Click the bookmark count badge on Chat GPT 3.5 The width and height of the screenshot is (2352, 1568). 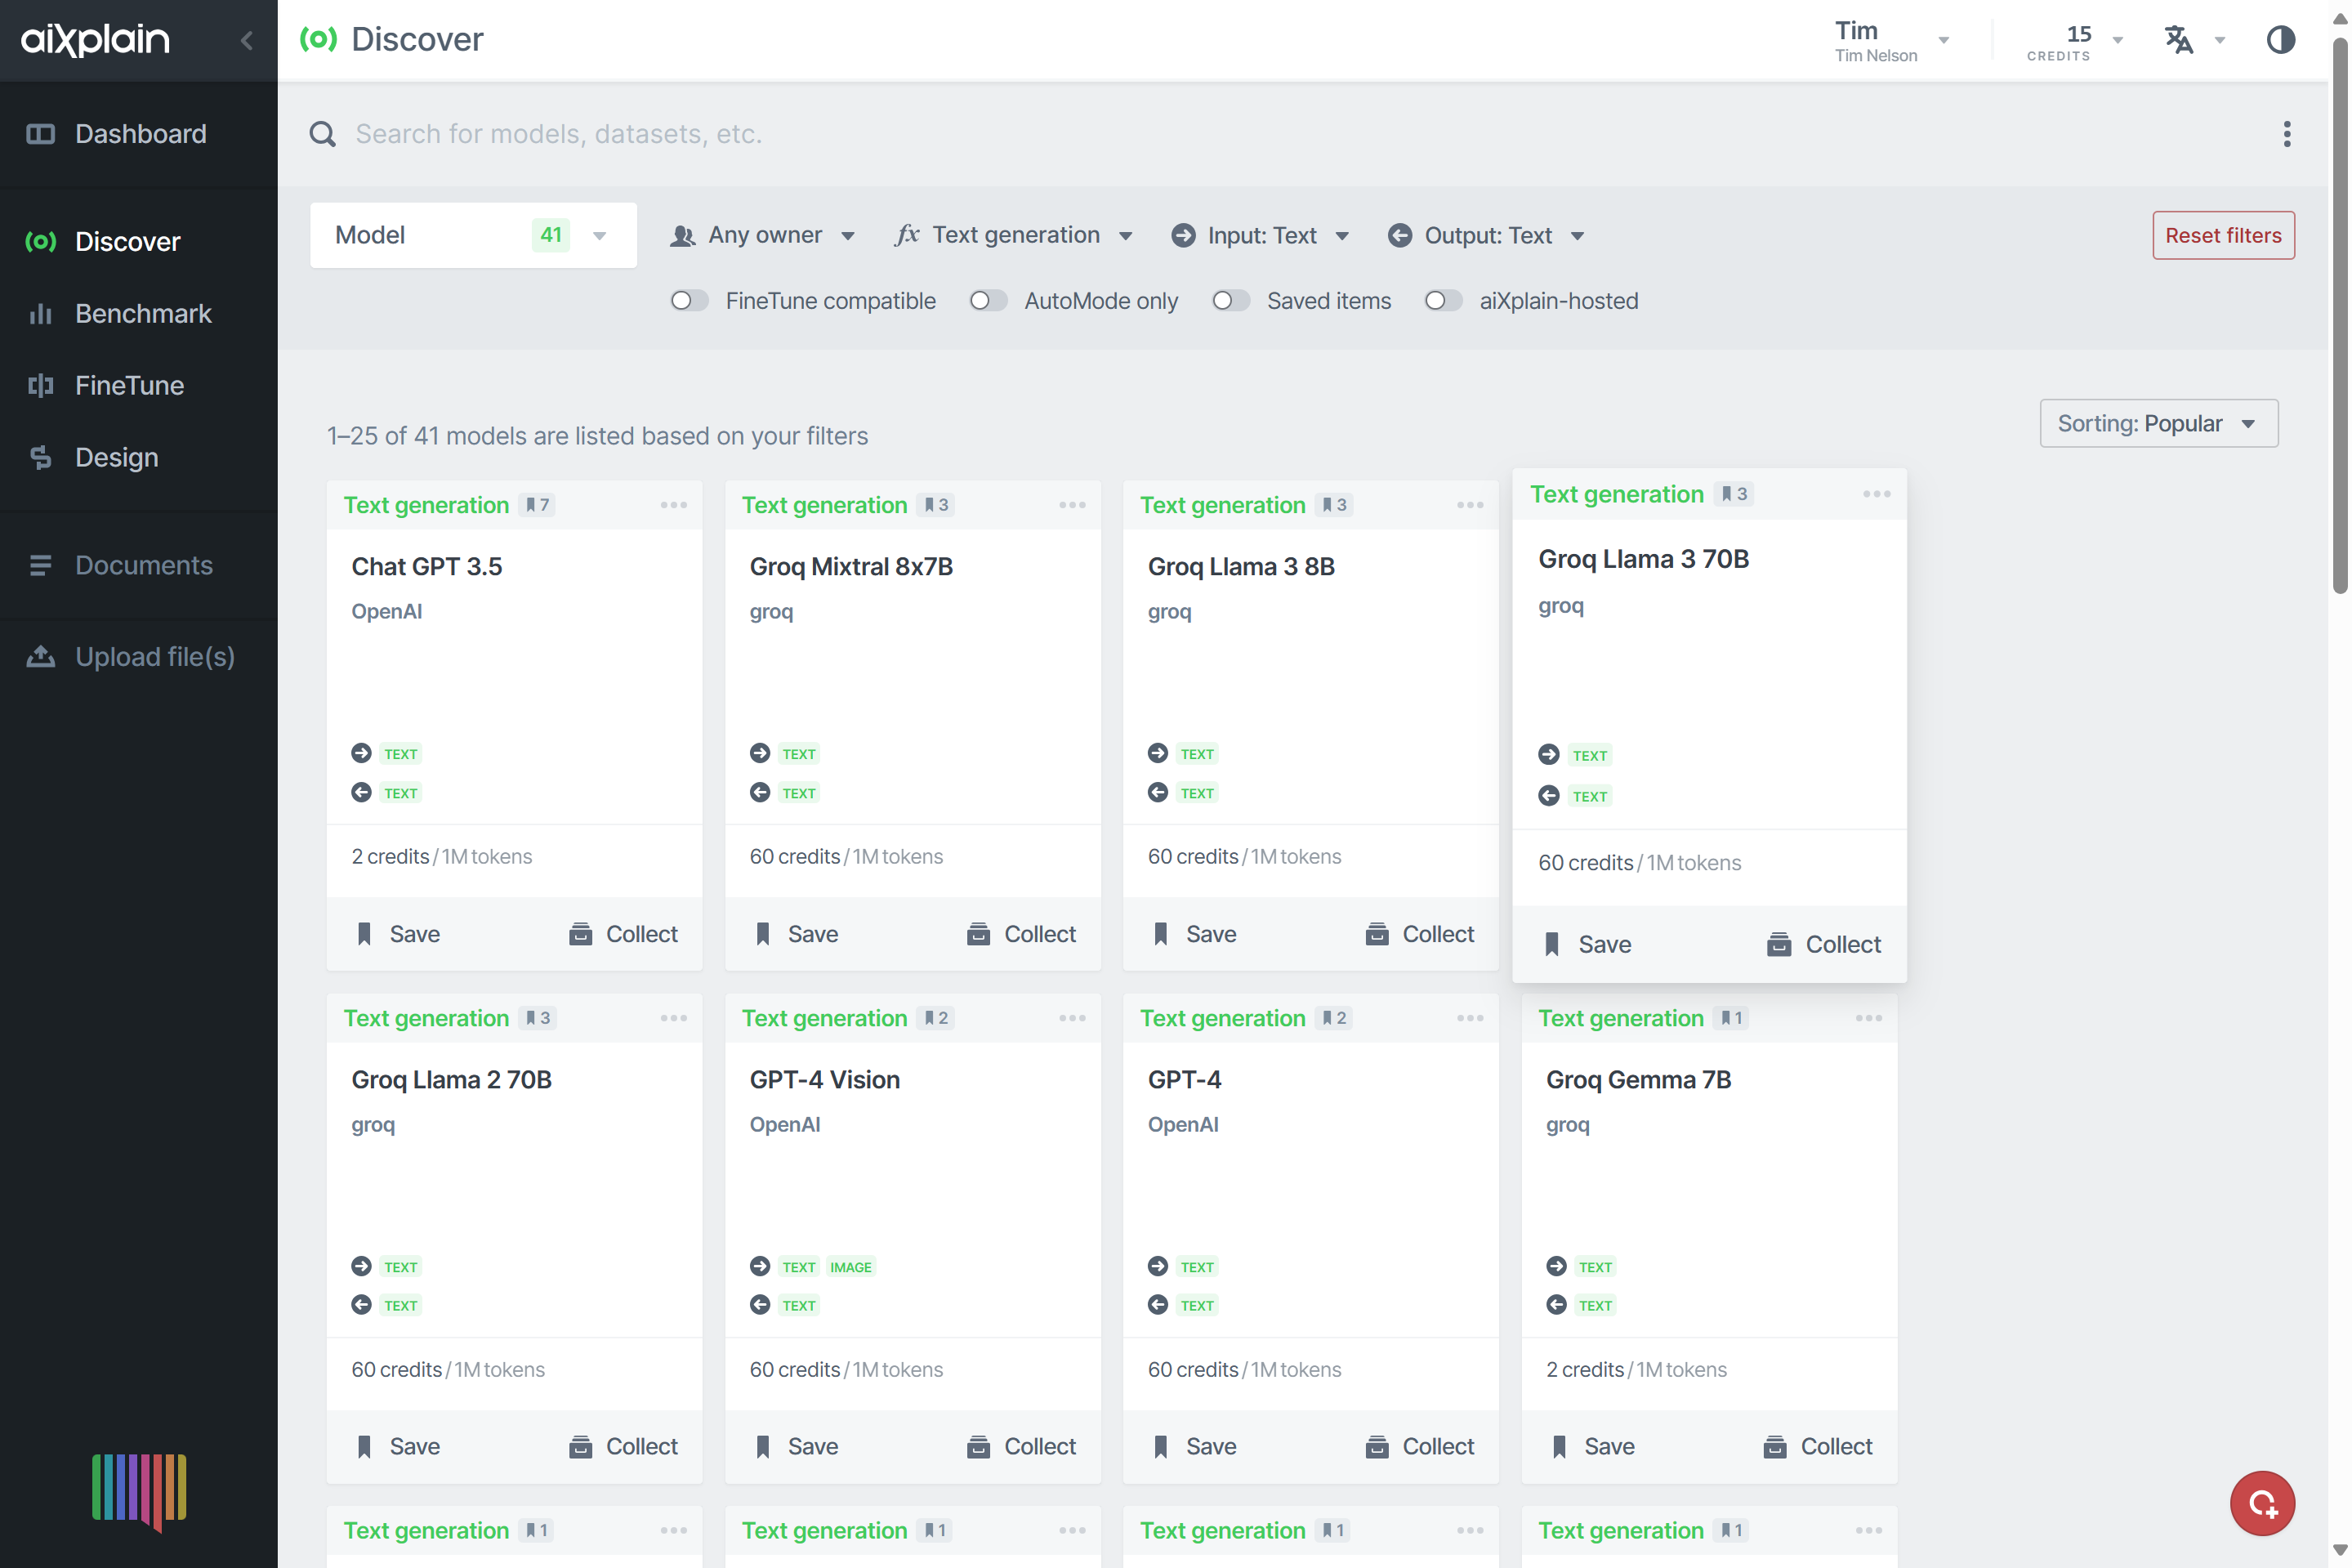(537, 505)
